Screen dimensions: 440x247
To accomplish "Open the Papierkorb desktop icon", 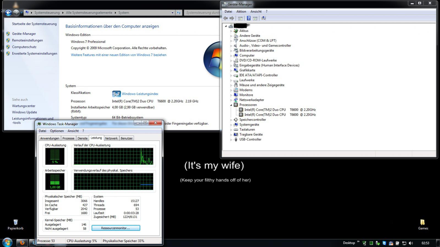I will pos(15,224).
